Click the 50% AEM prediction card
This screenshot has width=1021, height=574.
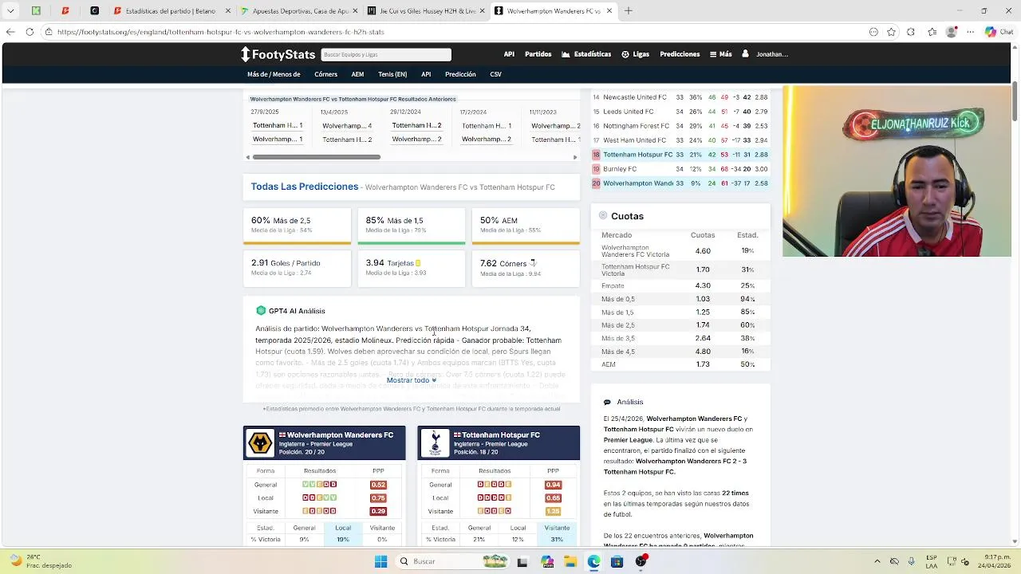coord(526,226)
